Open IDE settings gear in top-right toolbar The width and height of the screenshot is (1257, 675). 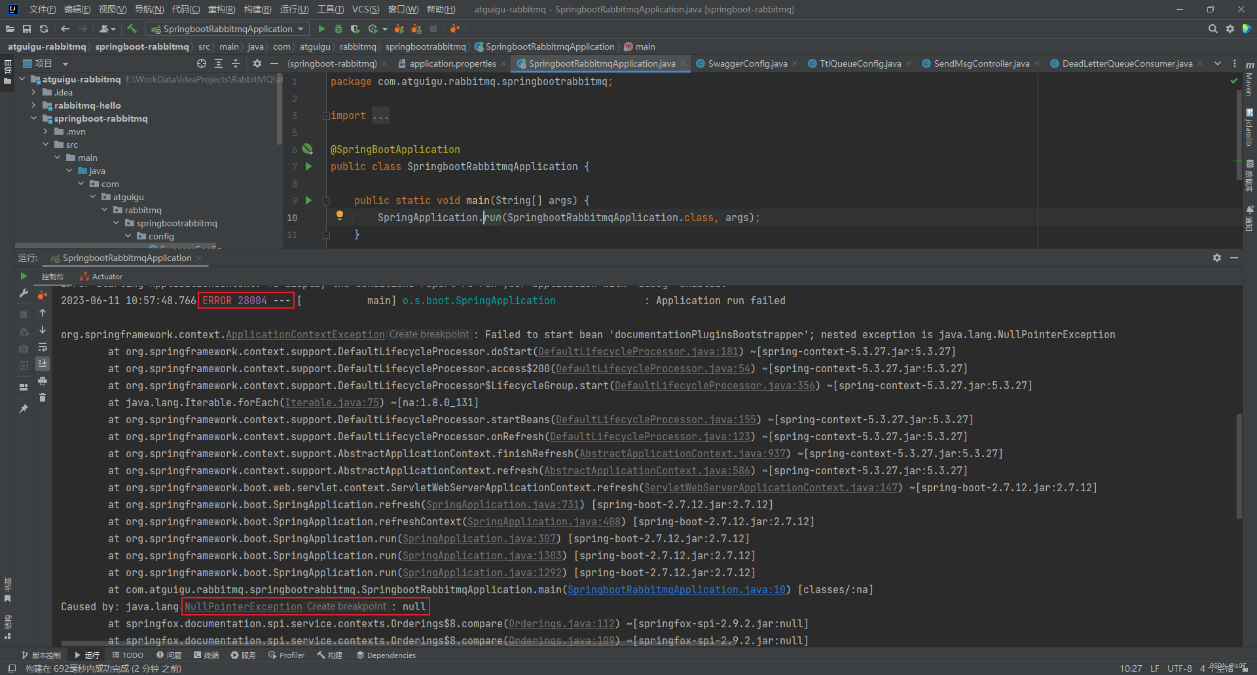1230,29
